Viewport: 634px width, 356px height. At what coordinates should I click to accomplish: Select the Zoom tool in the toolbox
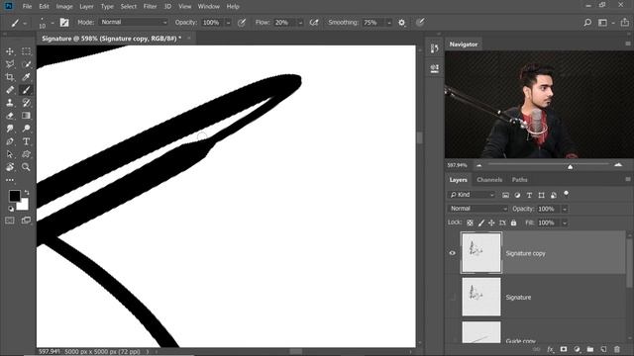click(x=27, y=167)
